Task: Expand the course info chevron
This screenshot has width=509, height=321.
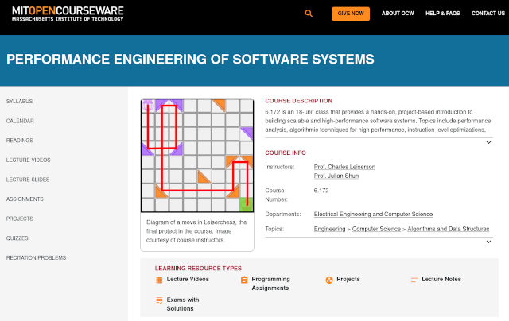Action: click(488, 242)
